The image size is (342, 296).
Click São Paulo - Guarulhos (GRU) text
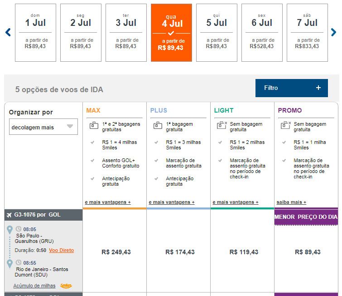click(34, 238)
